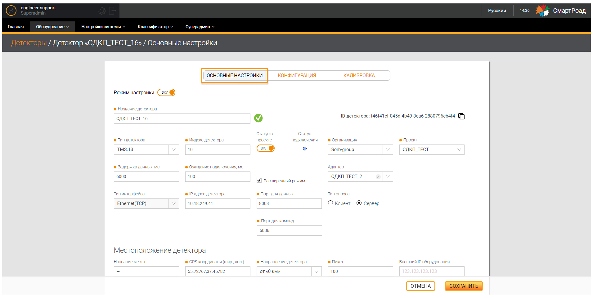
Task: Switch to the Калибровка tab
Action: [359, 75]
